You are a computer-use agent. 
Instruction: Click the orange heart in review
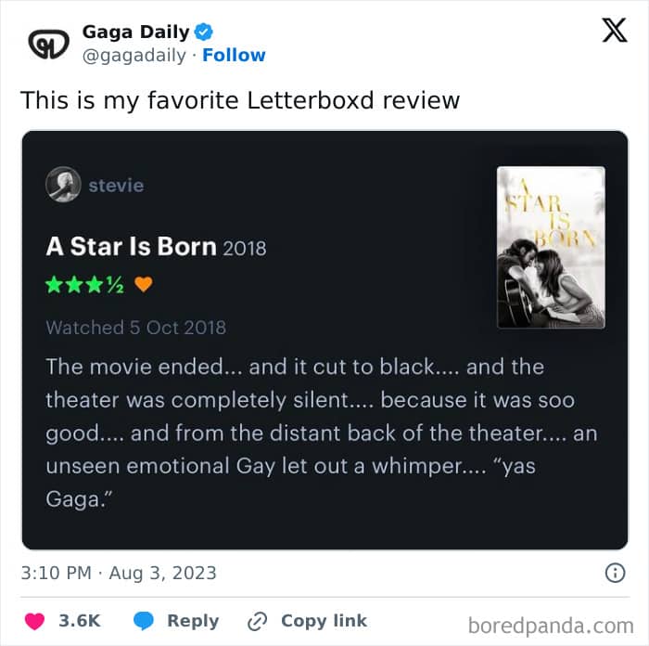click(144, 285)
